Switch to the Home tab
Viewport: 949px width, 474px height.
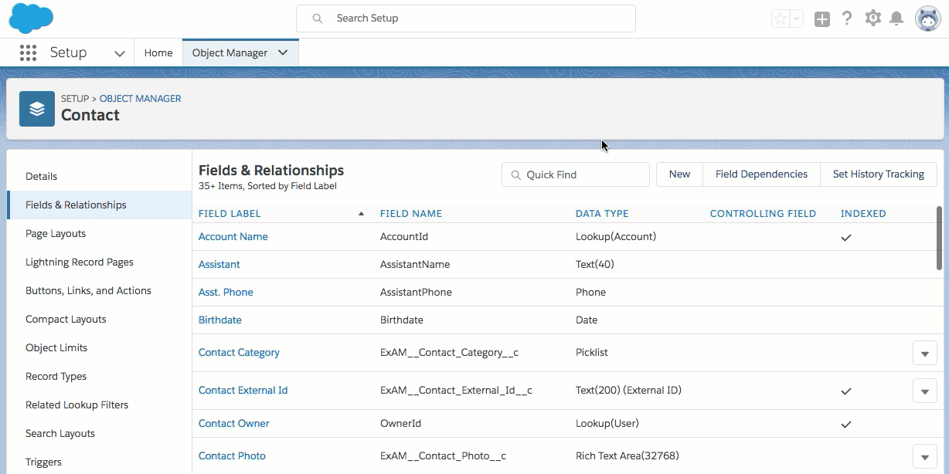[158, 52]
